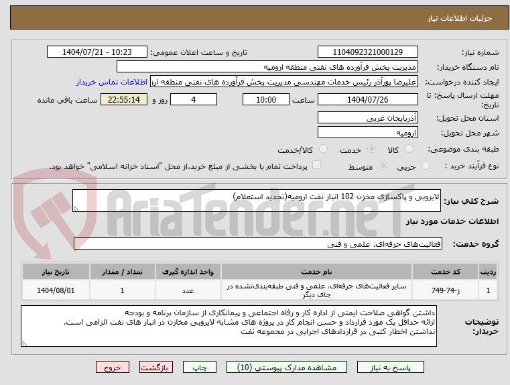This screenshot has height=385, width=510.
Task: Click the announcement date field 1404/07/21 - 10:23
Action: point(97,52)
